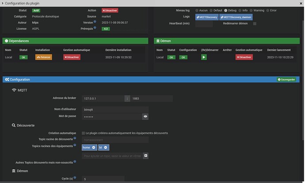The width and height of the screenshot is (305, 183).
Task: Select the Debug log level
Action: (x=225, y=11)
